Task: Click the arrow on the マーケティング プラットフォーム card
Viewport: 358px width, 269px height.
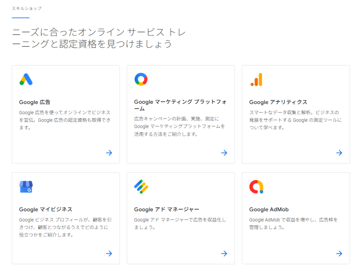Action: click(224, 153)
